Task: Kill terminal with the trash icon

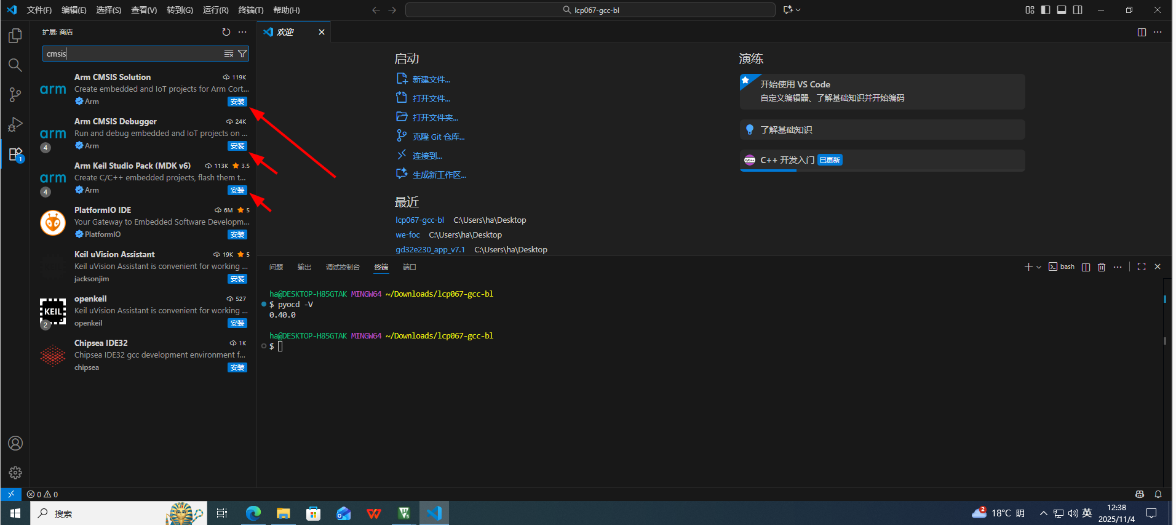Action: 1102,267
